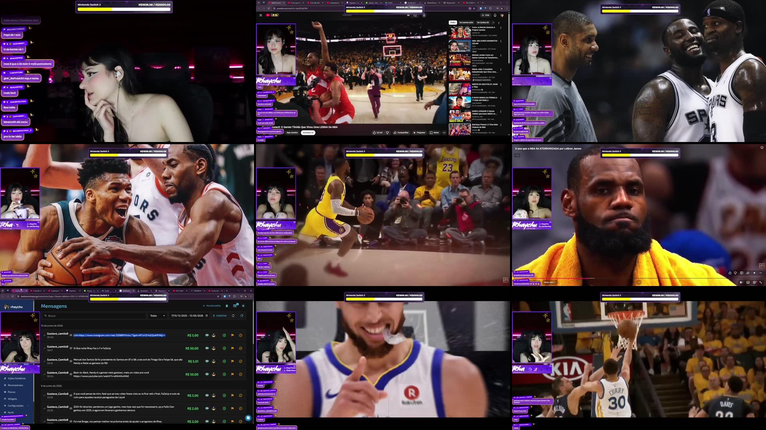Toggle the eye icon on the 23:59 R$ 5,00 message

(207, 396)
